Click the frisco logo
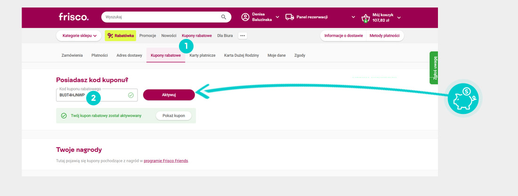The image size is (518, 196). 73,17
